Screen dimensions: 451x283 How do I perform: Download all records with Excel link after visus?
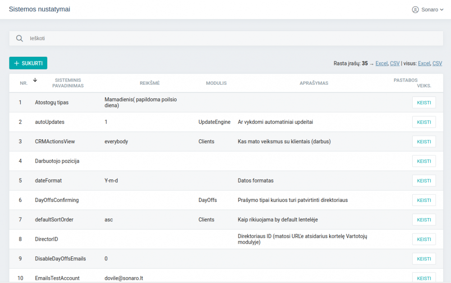424,64
